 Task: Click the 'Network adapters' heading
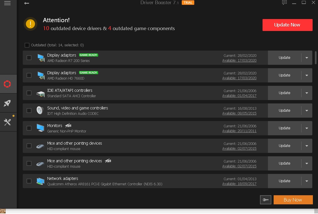coord(63,178)
